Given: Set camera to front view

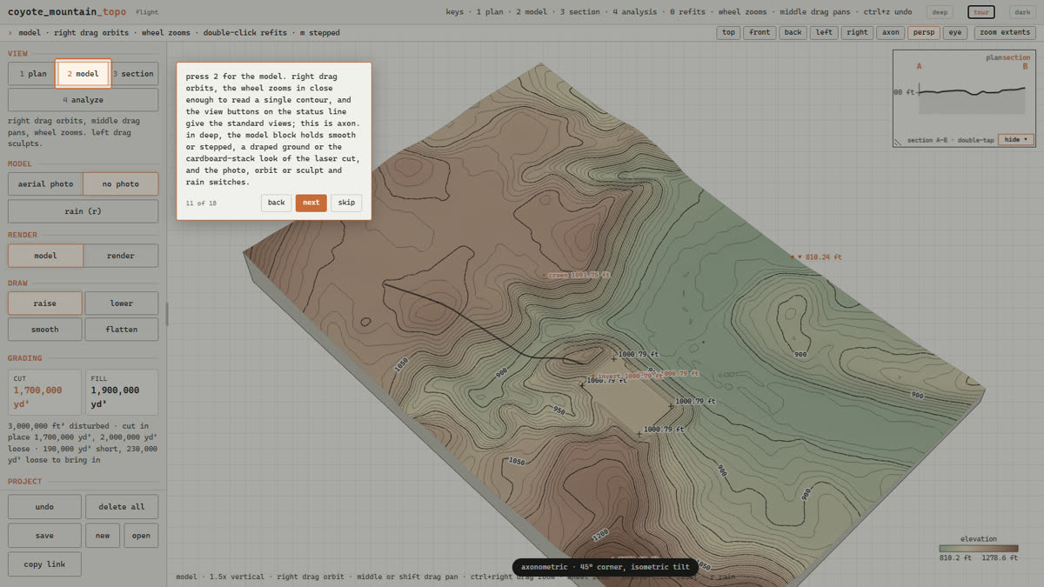Looking at the screenshot, I should pos(760,33).
